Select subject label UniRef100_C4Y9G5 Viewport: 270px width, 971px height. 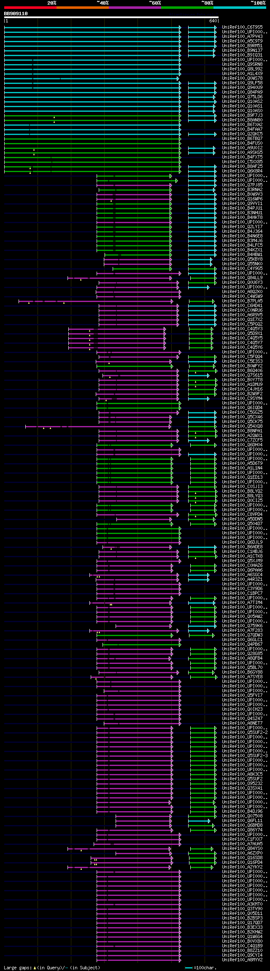coord(242,268)
